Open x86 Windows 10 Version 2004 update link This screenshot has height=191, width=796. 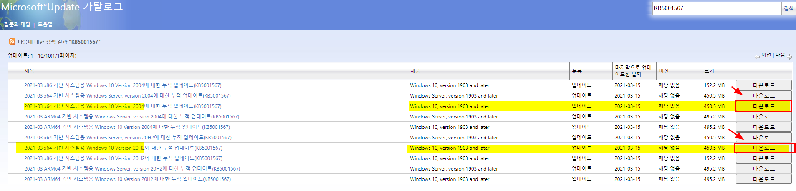pos(123,85)
